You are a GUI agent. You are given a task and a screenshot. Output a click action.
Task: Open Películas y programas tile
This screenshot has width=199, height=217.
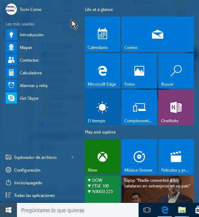pyautogui.click(x=176, y=157)
